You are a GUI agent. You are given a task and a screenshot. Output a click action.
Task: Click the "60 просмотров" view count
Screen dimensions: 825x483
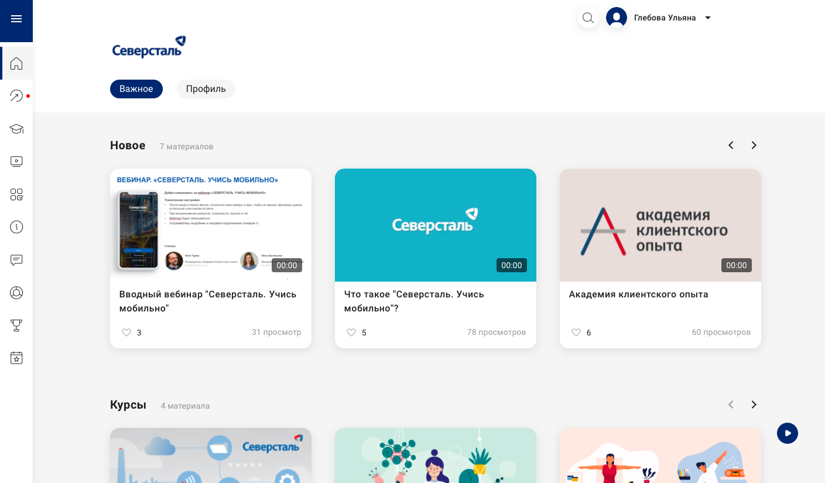[x=721, y=333]
